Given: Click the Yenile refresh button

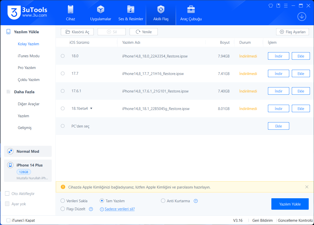Looking at the screenshot, I should click(144, 32).
